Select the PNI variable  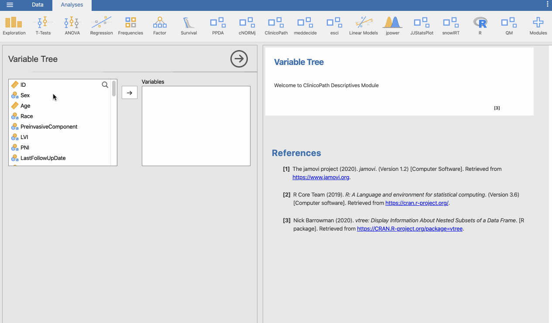point(60,147)
